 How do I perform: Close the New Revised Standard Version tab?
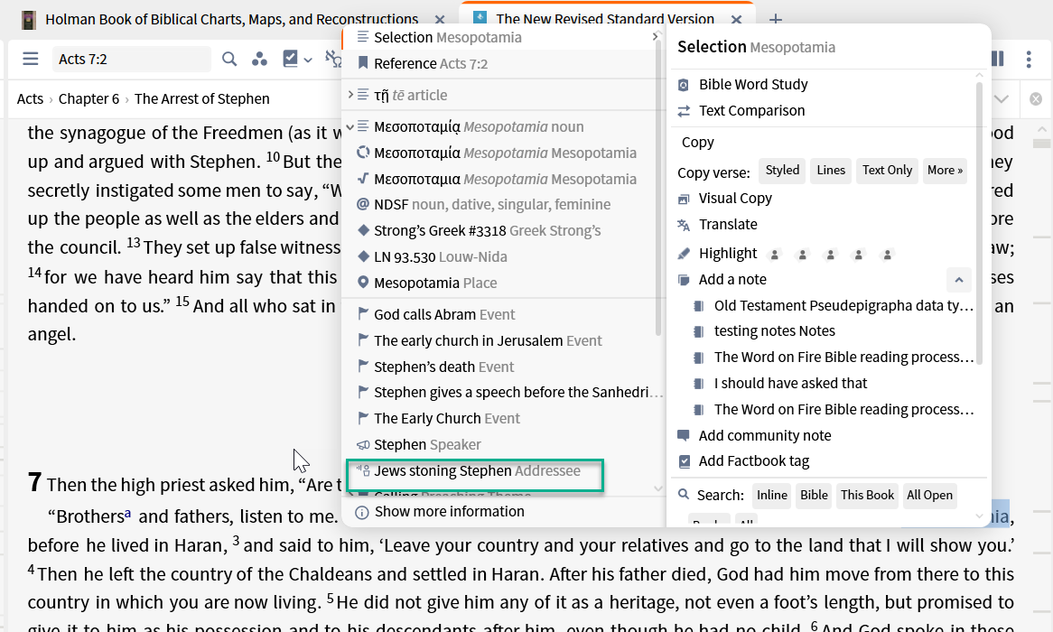(x=737, y=20)
